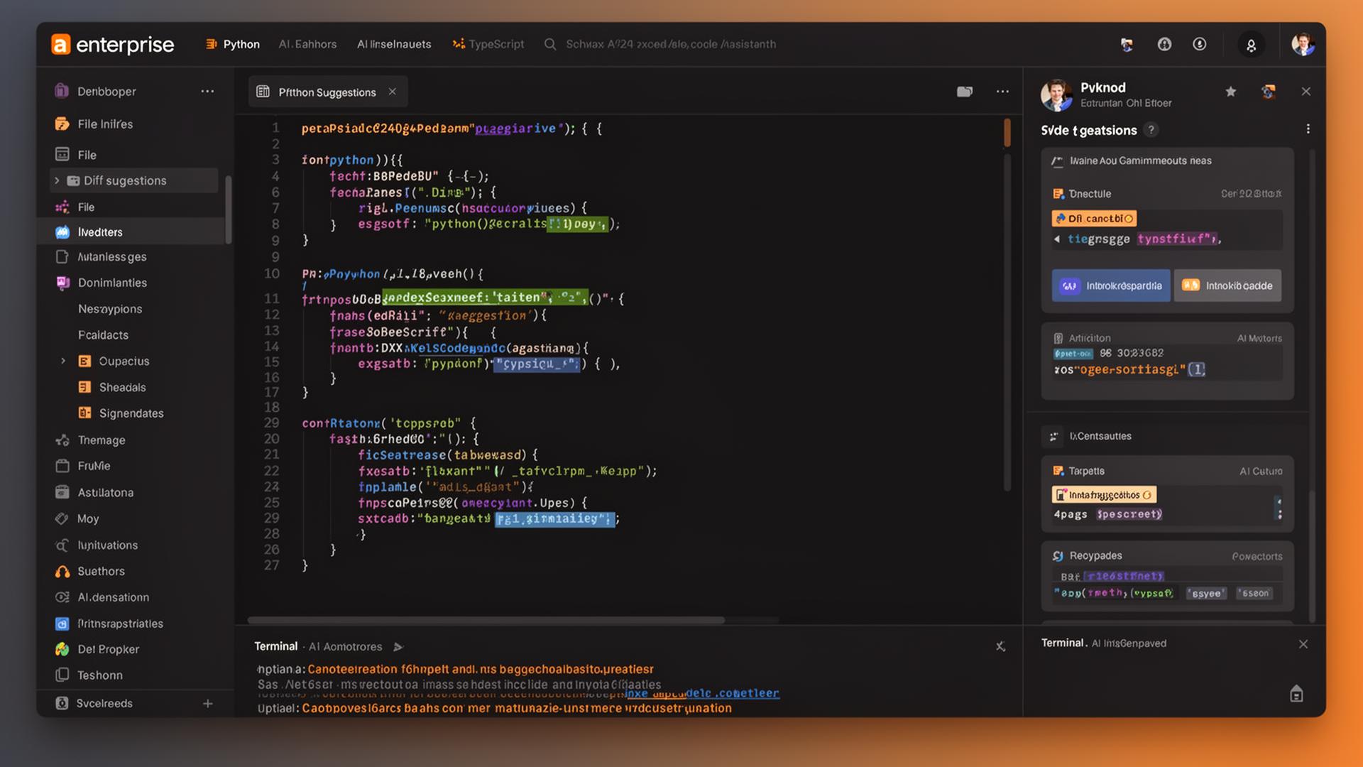The width and height of the screenshot is (1363, 767).
Task: Expand the Diff sugestions chevron
Action: click(x=57, y=180)
